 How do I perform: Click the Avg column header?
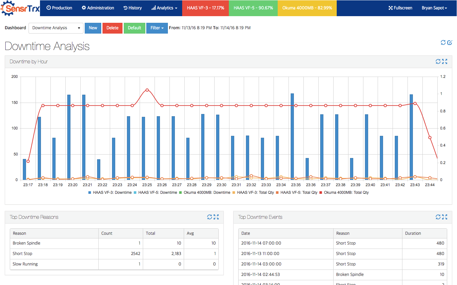pyautogui.click(x=201, y=233)
